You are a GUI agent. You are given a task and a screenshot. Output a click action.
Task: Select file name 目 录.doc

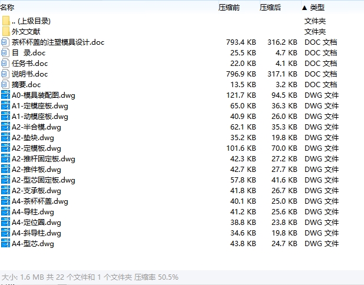28,53
